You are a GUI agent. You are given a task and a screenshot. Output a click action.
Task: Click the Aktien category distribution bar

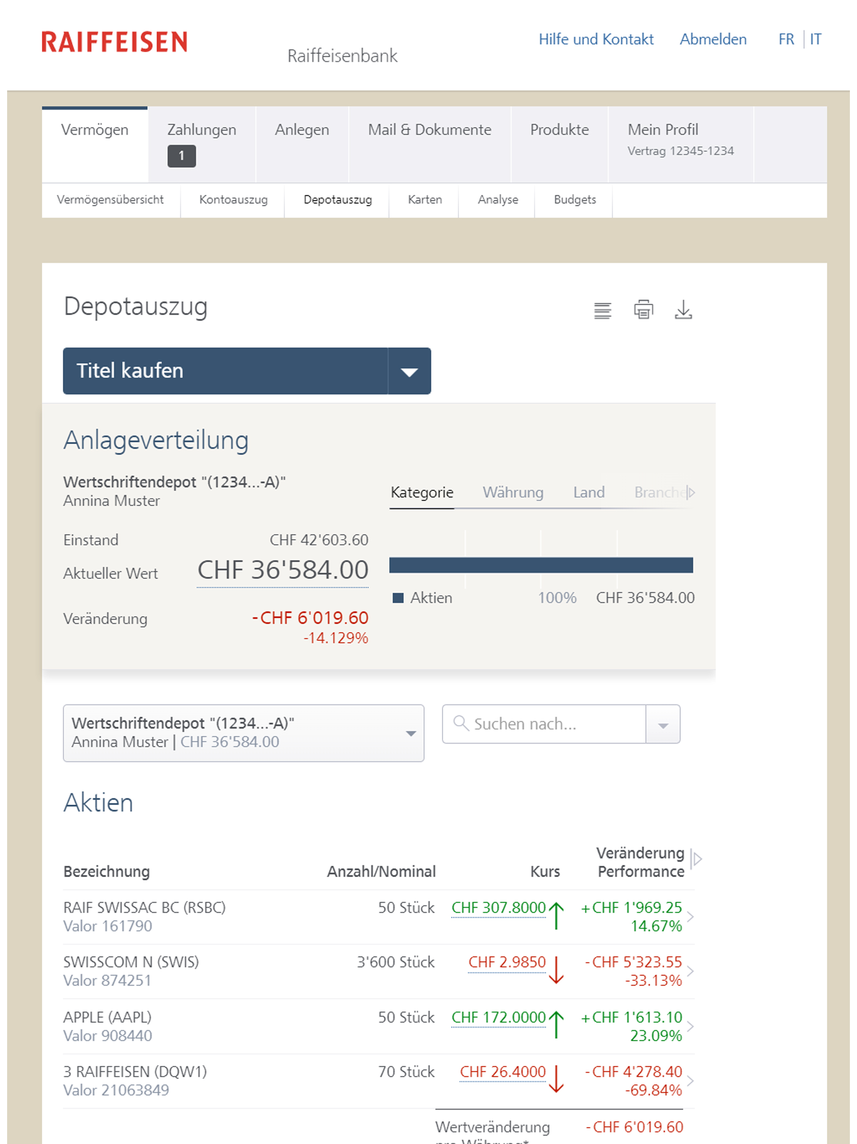click(x=541, y=565)
